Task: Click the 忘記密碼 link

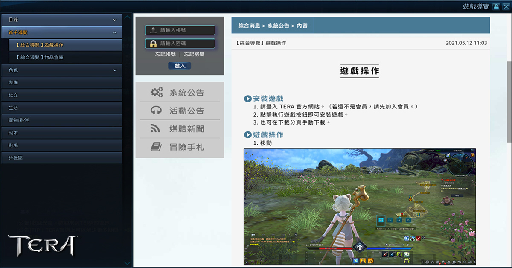Action: 194,55
